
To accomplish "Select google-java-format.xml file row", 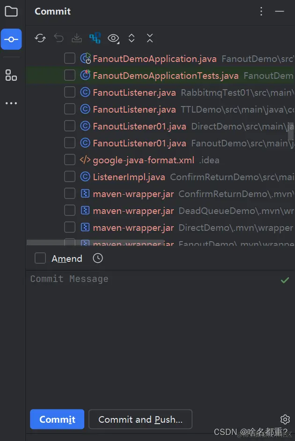I will 160,160.
